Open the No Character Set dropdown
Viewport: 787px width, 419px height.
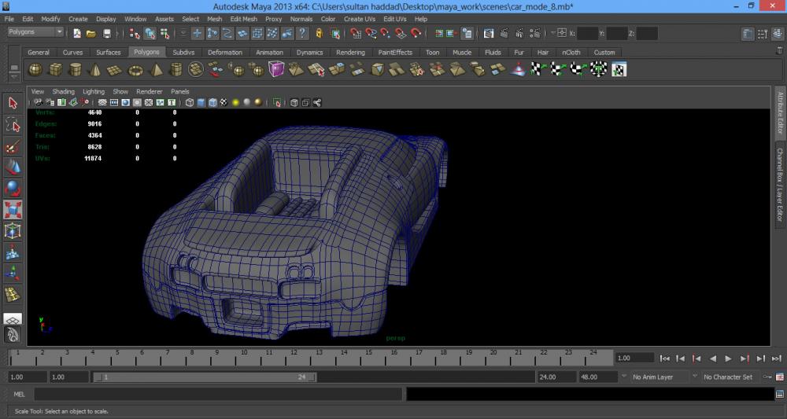click(732, 377)
